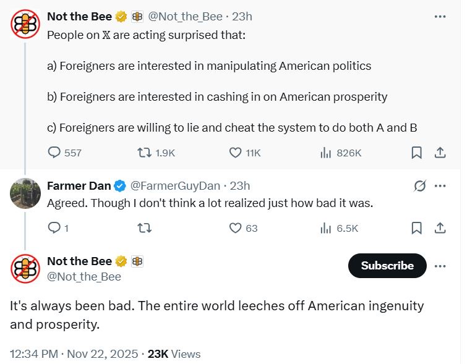
Task: Subscribe to Not the Bee
Action: point(387,266)
